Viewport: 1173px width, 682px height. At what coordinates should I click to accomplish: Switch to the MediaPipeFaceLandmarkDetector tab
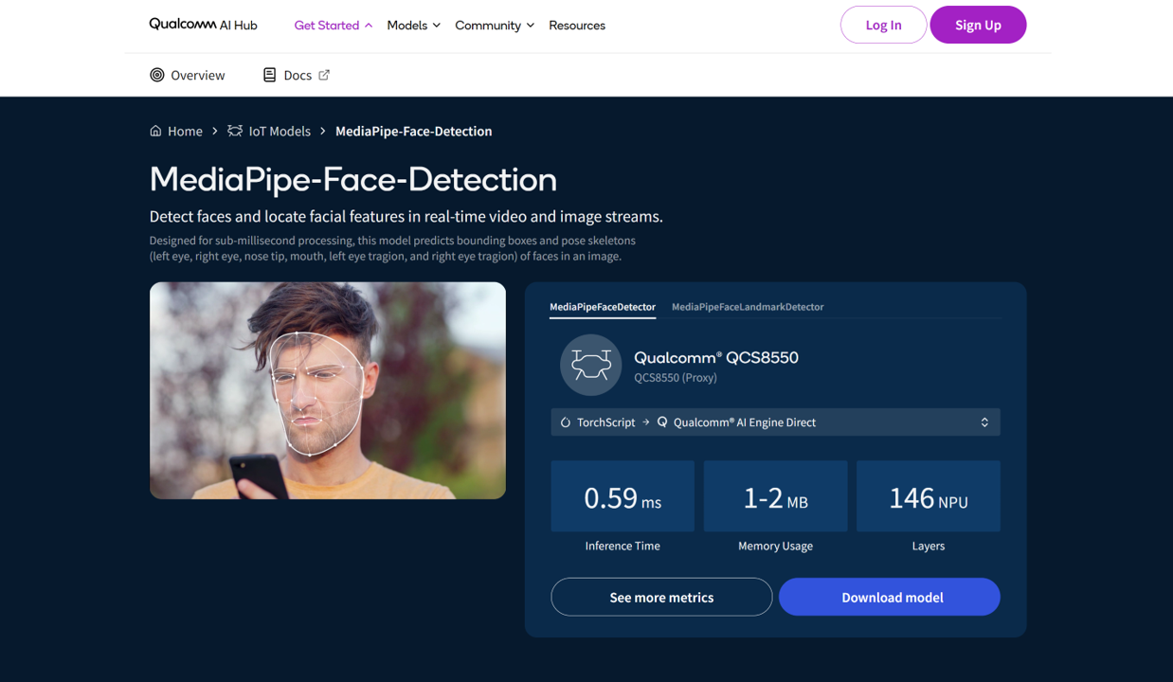point(748,307)
